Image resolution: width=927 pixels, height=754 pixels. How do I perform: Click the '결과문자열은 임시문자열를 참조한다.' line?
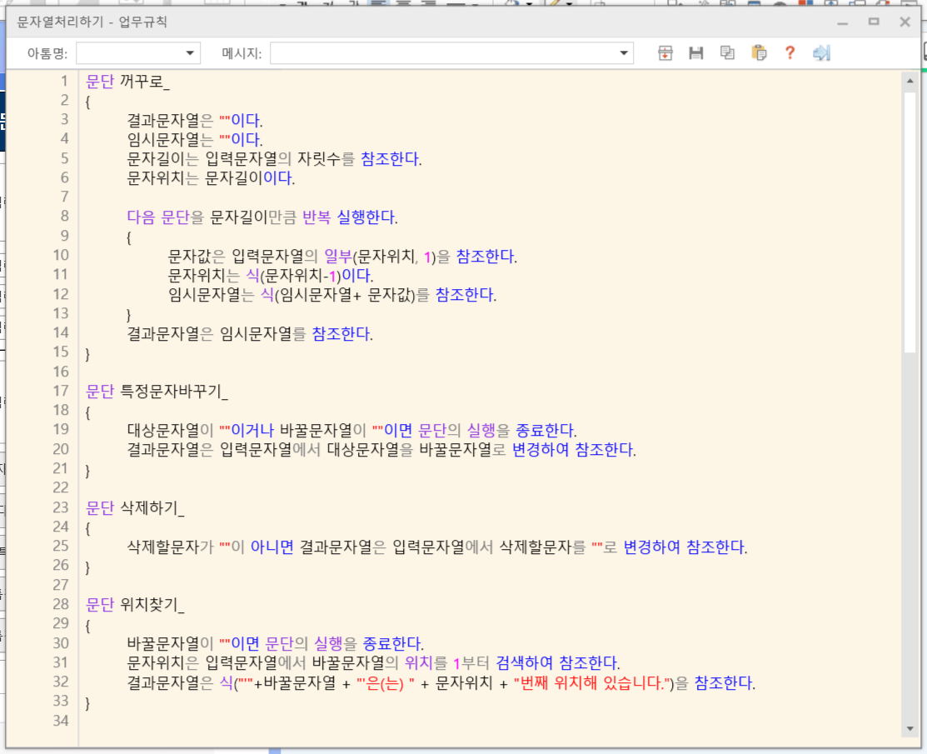click(250, 334)
